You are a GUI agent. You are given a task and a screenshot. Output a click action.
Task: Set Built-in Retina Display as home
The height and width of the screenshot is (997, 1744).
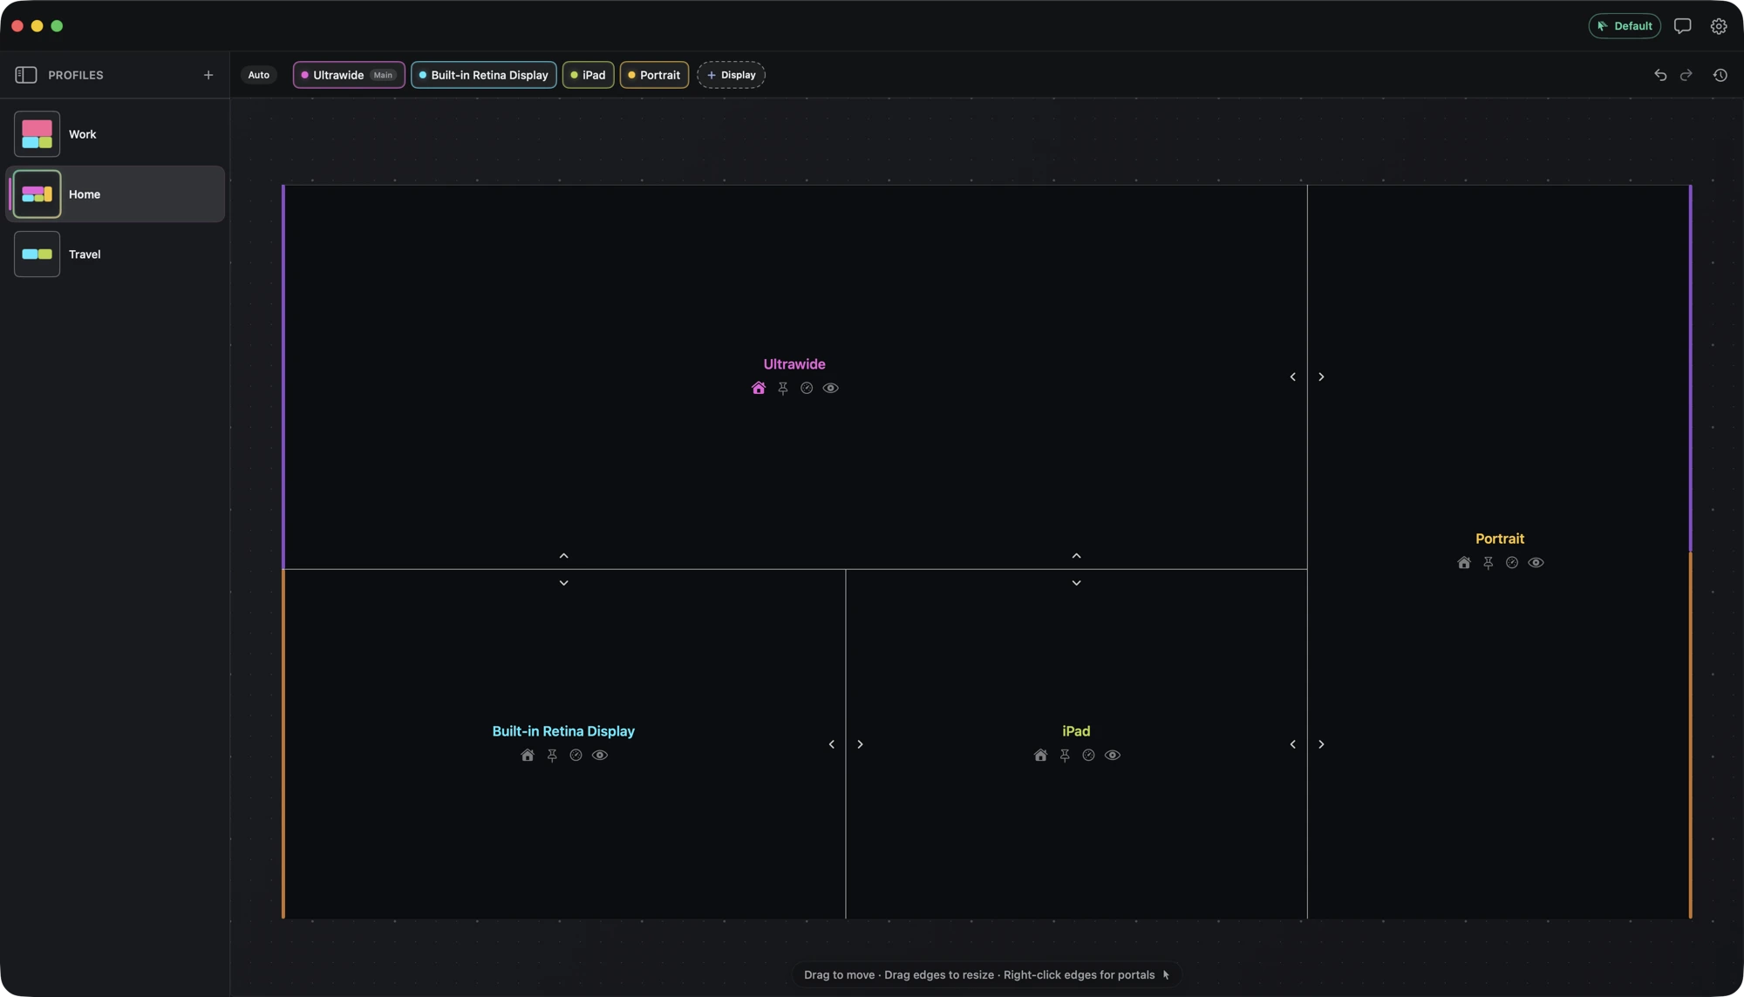(528, 756)
